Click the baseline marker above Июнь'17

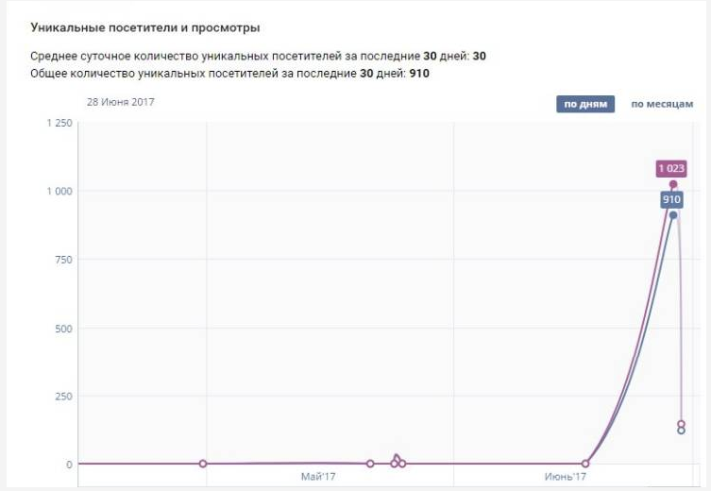point(586,464)
